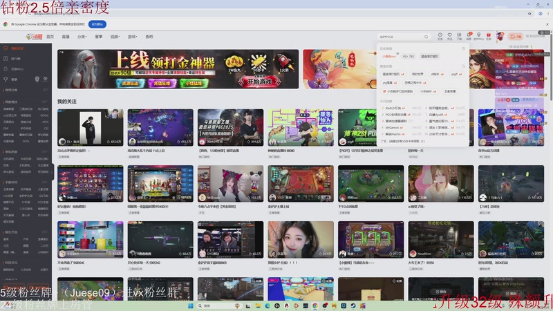The image size is (553, 311).
Task: Click the round icon beside sidebar microphone
Action: (46, 79)
